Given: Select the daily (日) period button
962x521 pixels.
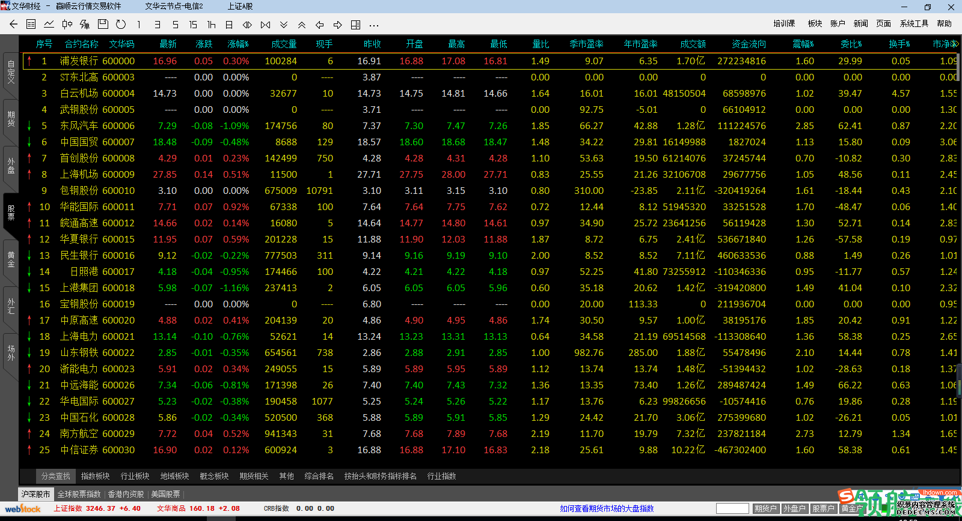Looking at the screenshot, I should pos(229,25).
